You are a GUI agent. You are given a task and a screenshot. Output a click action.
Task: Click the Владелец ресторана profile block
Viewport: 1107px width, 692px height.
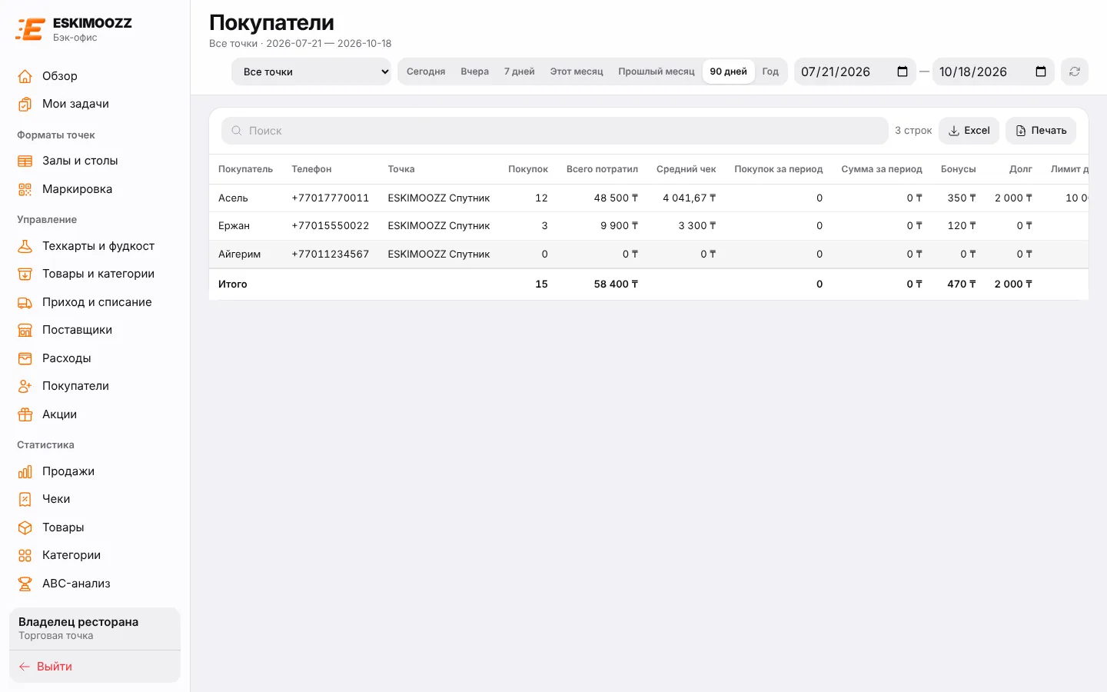point(95,628)
